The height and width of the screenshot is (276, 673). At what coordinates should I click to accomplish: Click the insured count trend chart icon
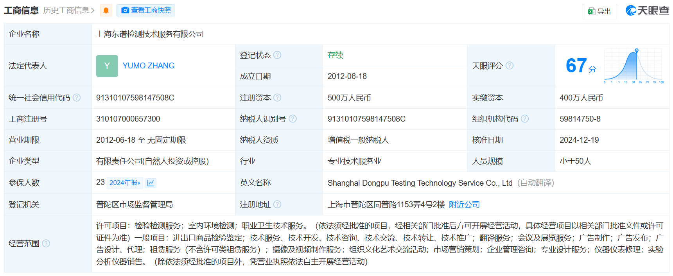coord(151,183)
